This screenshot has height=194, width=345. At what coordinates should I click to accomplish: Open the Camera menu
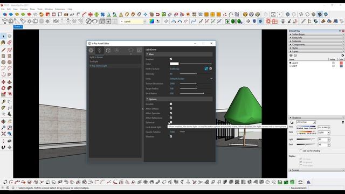(x=24, y=9)
